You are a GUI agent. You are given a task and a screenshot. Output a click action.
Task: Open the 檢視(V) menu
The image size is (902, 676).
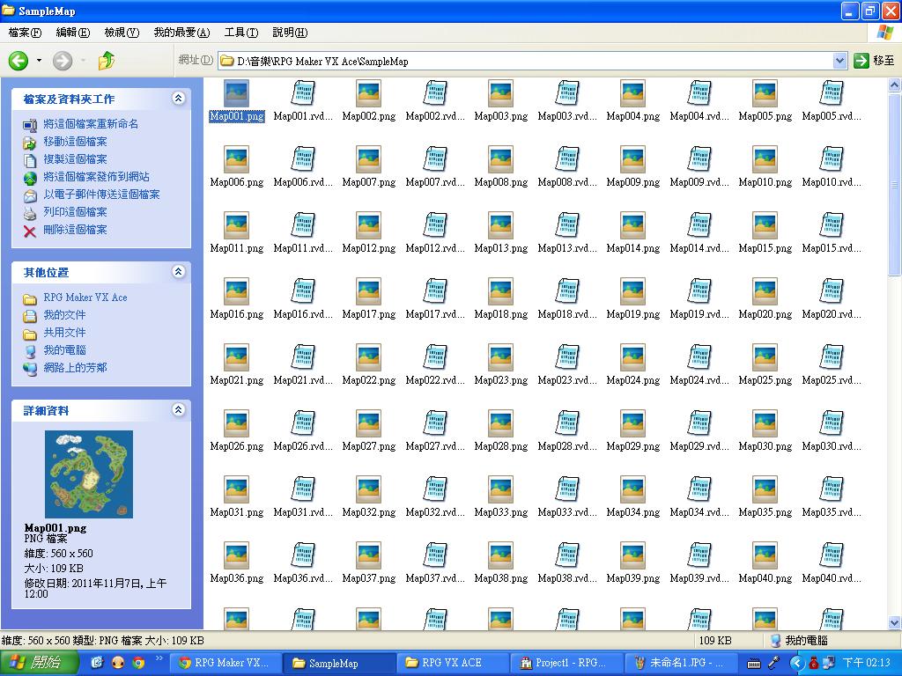(122, 33)
